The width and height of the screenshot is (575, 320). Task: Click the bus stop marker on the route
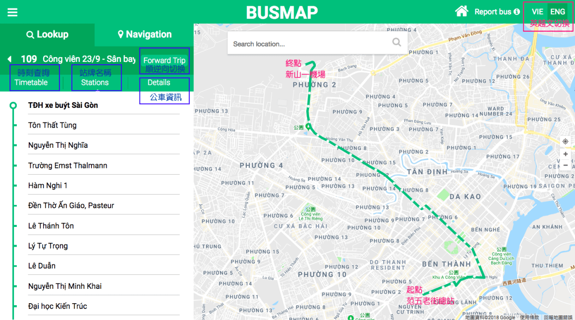tap(309, 127)
